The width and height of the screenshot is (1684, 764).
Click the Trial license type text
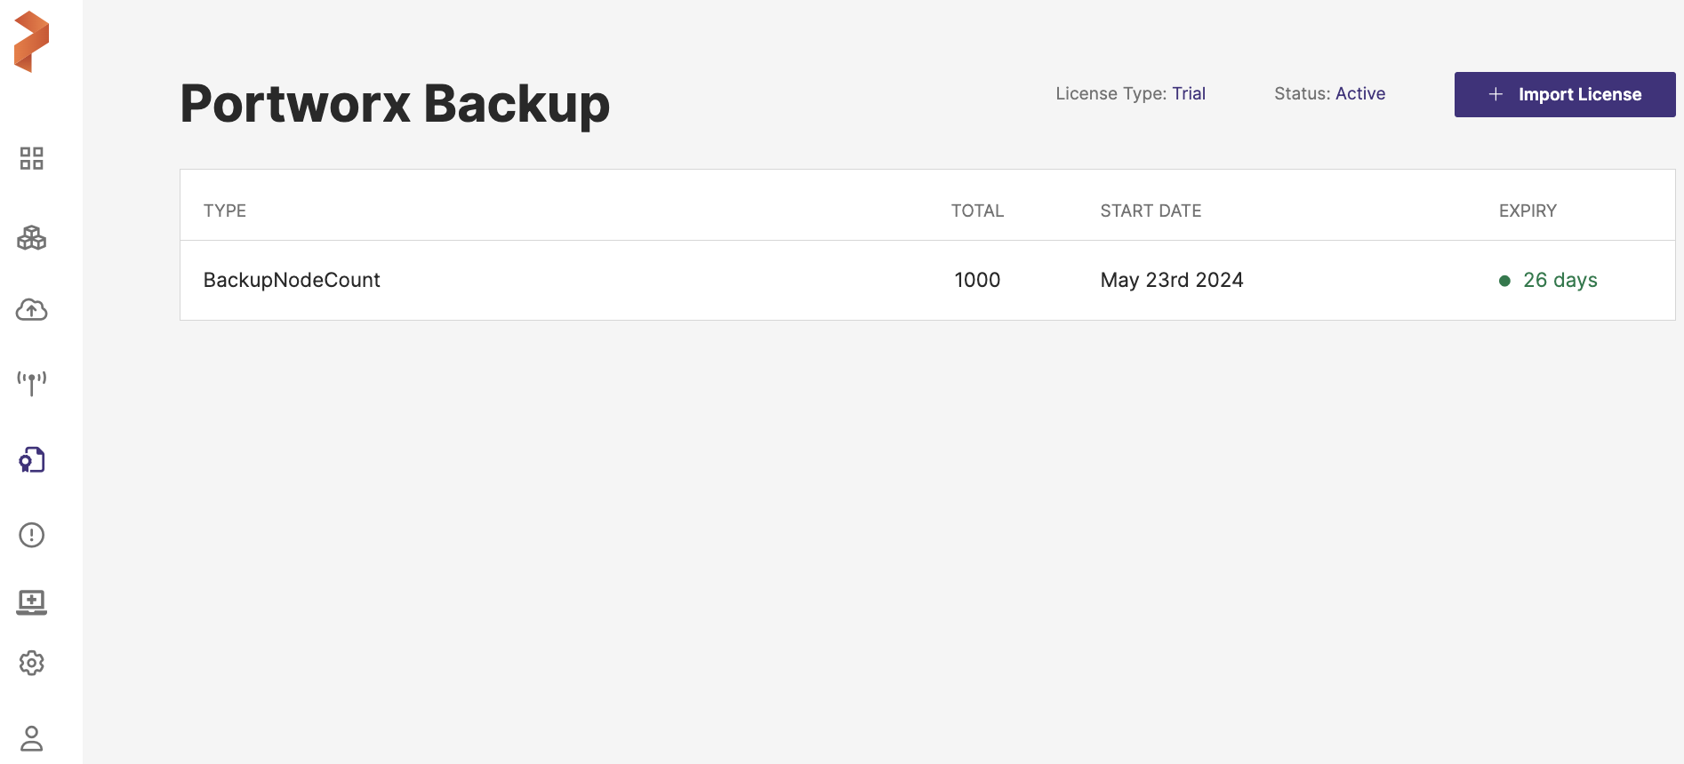click(1188, 93)
